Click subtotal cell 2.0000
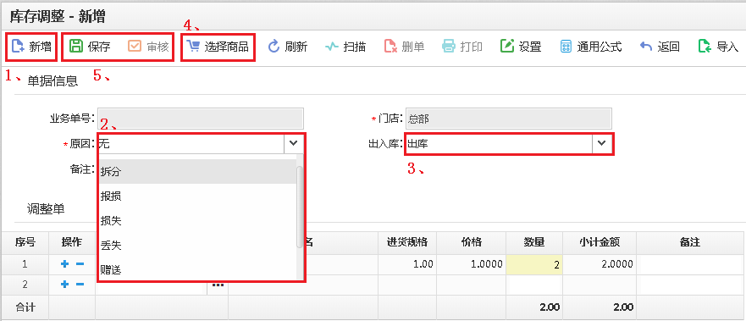The image size is (746, 321). [600, 265]
